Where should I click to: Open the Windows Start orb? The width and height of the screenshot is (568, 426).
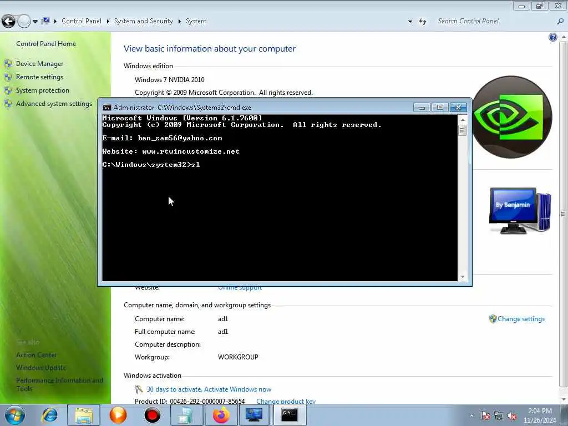(15, 415)
